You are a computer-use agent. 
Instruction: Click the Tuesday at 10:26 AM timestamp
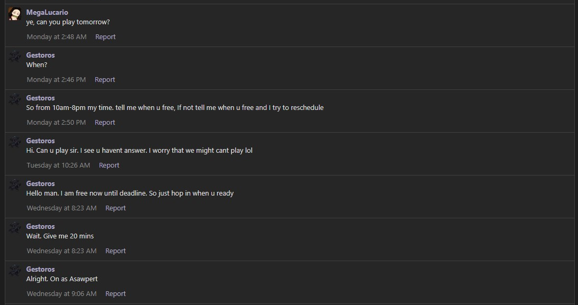pos(58,165)
